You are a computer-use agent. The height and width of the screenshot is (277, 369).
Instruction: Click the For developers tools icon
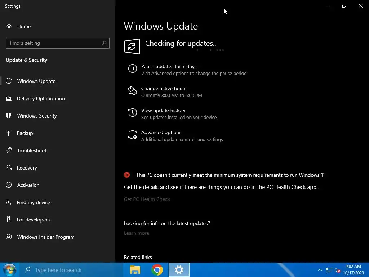click(9, 220)
